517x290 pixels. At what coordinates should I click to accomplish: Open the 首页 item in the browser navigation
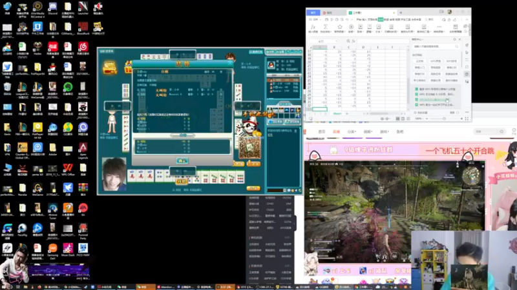322,131
